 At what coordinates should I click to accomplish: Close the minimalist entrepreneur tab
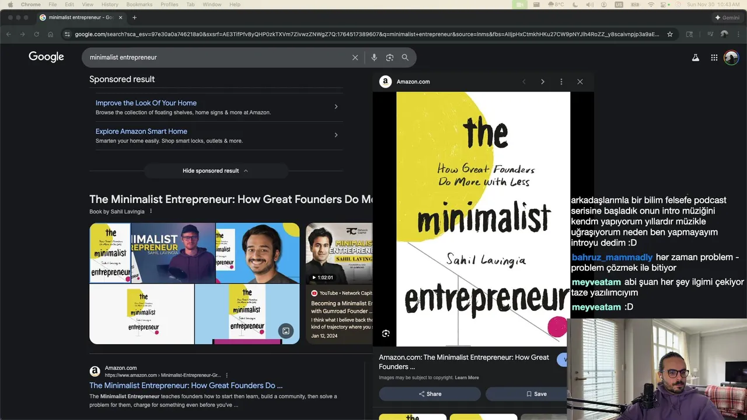point(120,17)
